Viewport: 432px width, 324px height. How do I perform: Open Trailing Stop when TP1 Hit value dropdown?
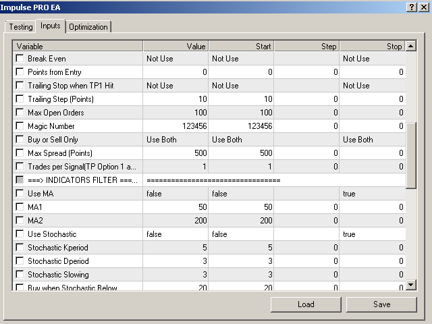point(175,86)
